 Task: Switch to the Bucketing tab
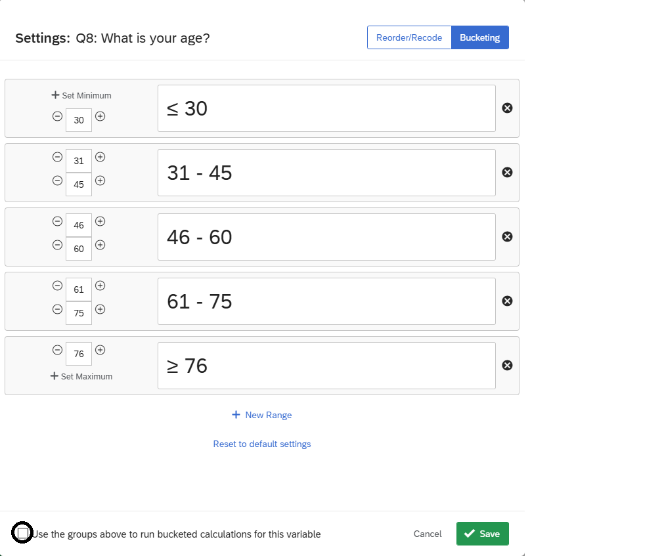[x=479, y=37]
